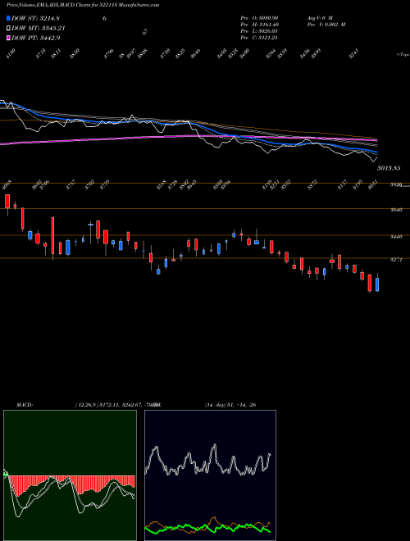410x541 pixels.
Task: Select the DOW PT: 3442.9 label
Action: (x=36, y=38)
